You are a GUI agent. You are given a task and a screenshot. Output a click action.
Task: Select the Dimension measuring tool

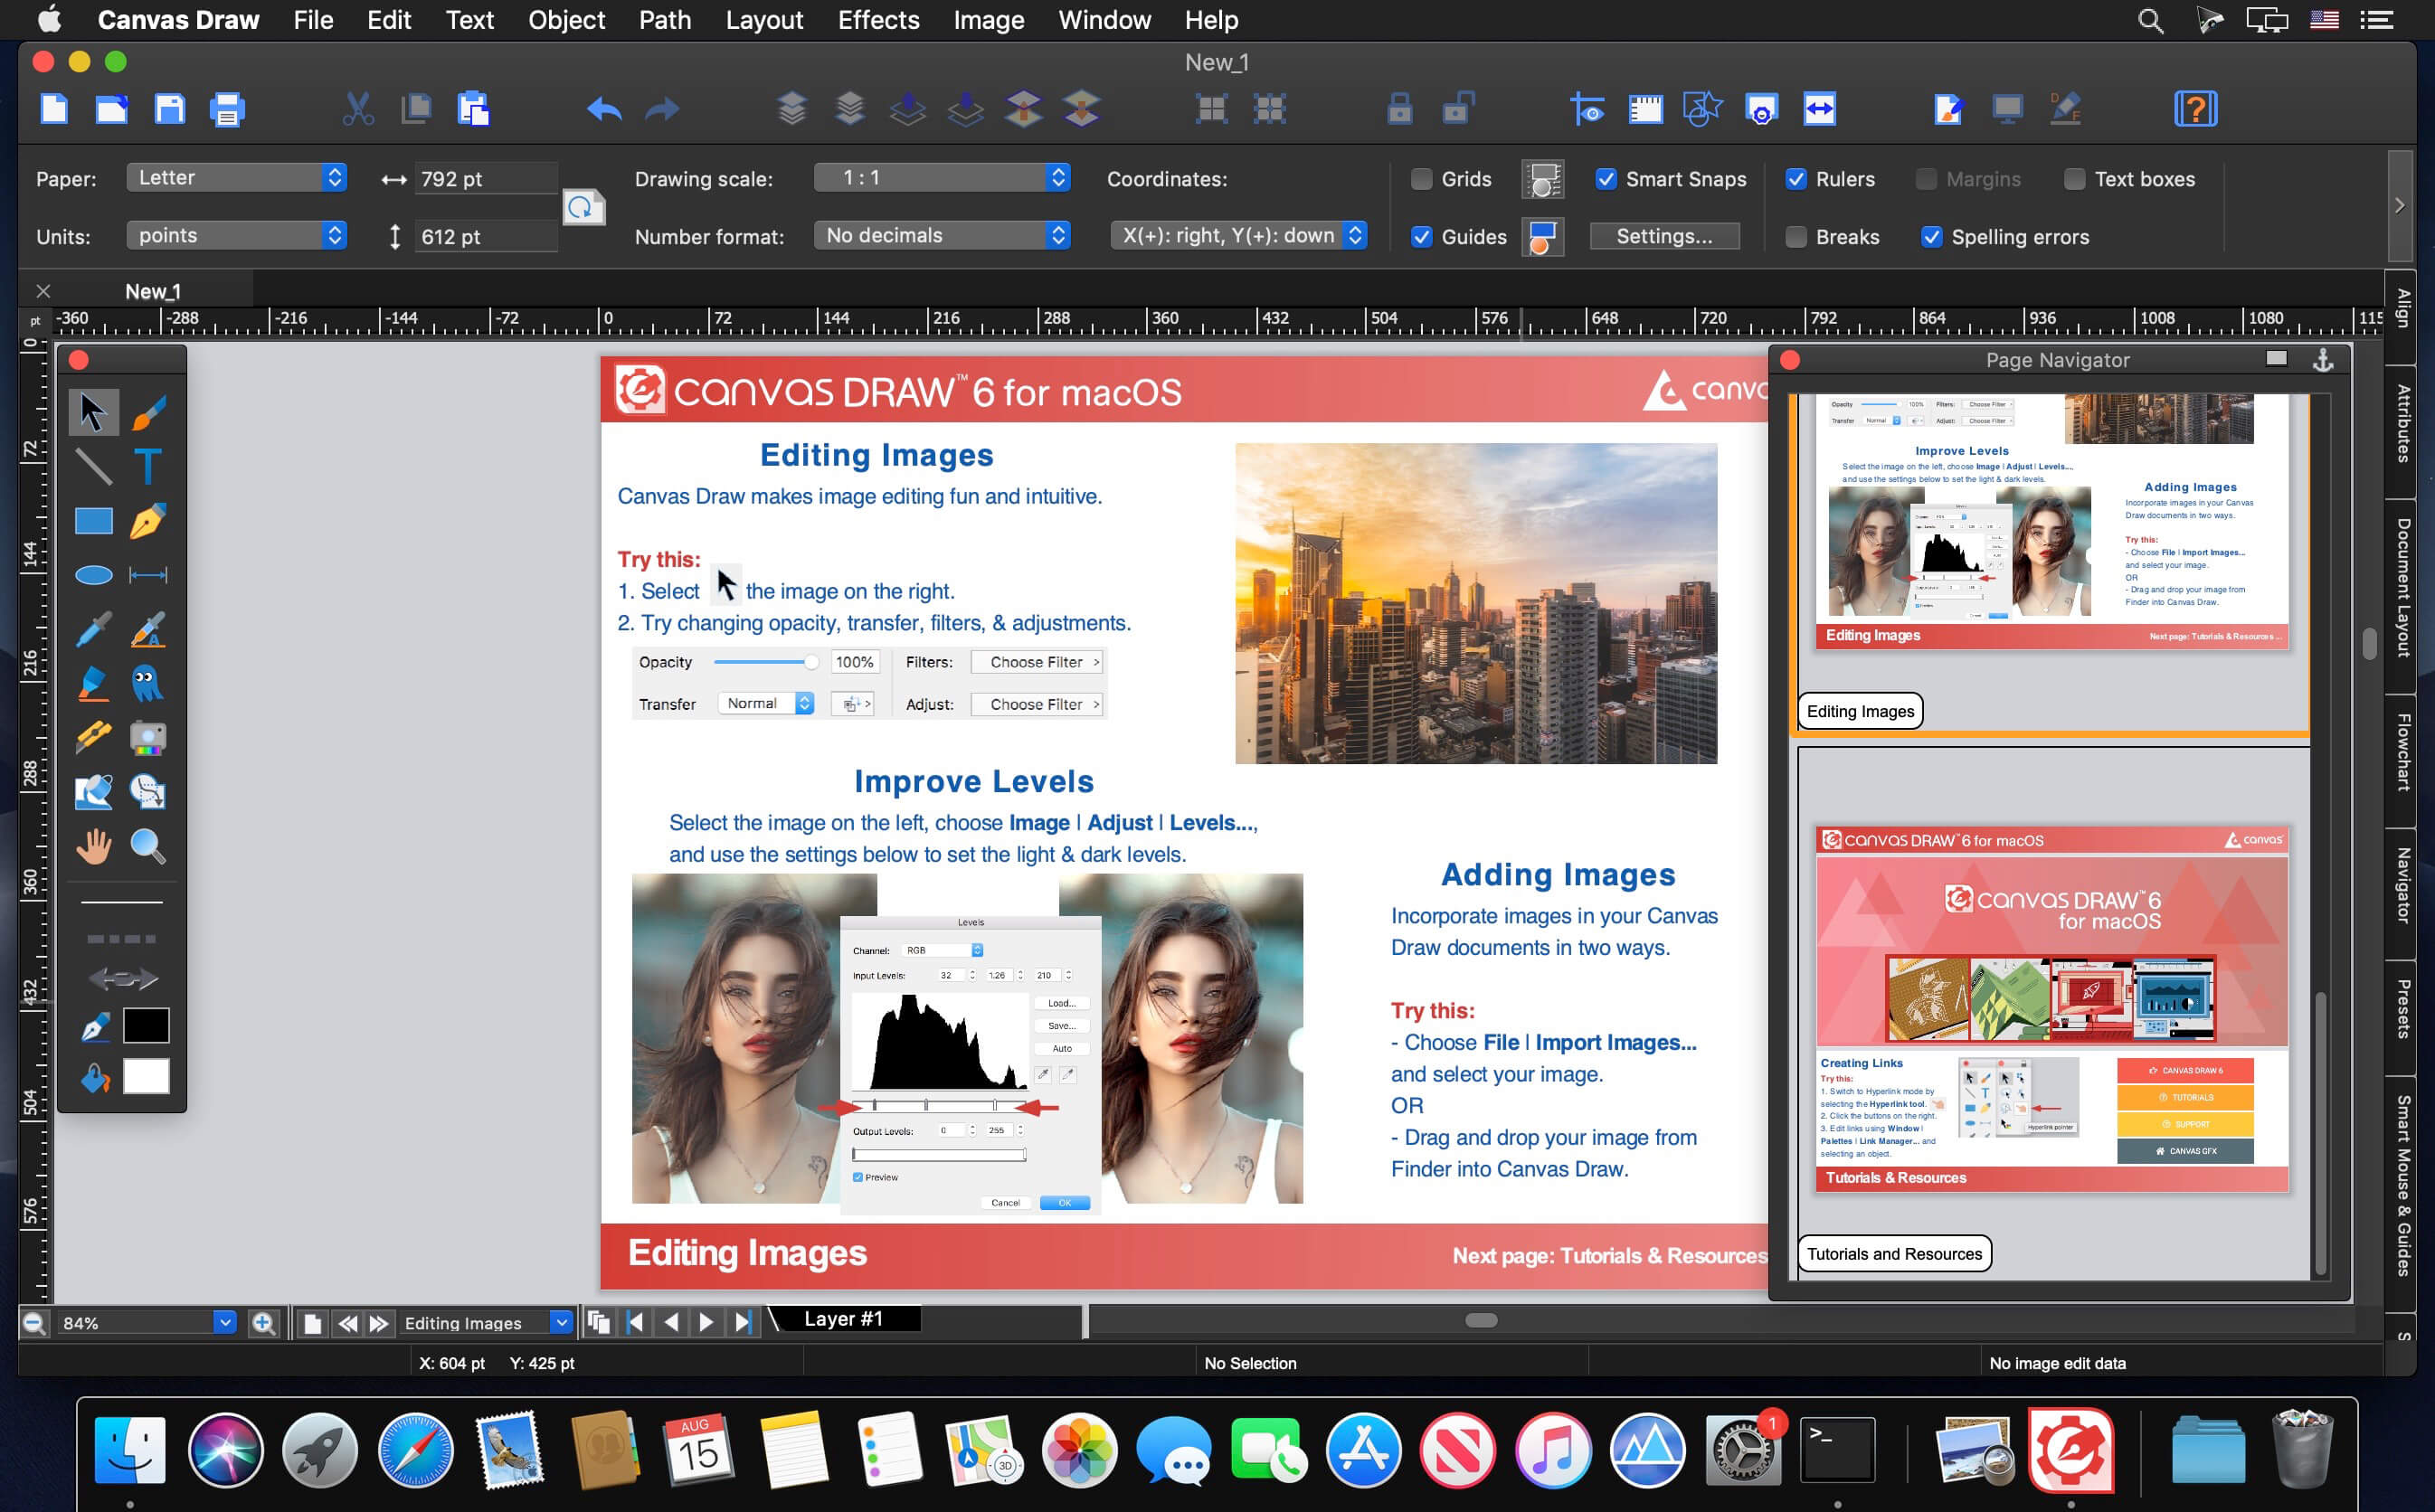[148, 575]
